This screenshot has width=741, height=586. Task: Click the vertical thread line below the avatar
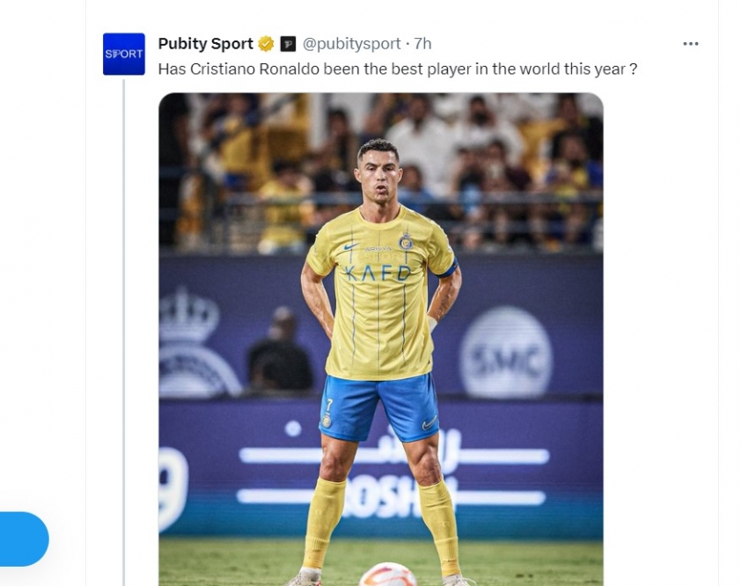coord(124,333)
